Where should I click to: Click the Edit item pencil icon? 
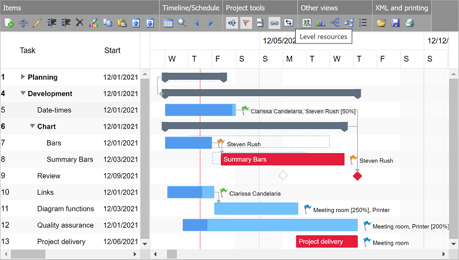(x=37, y=23)
